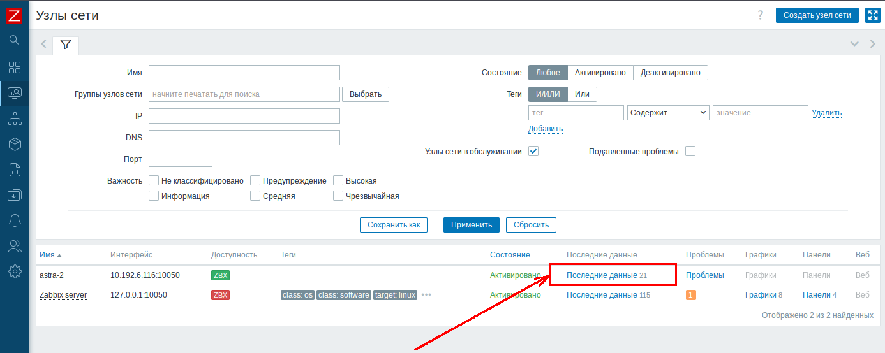This screenshot has width=885, height=353.
Task: Click the Zabbix logo icon
Action: click(x=14, y=15)
